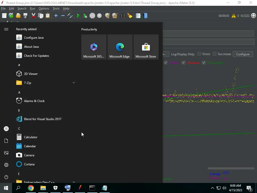257x193 pixels.
Task: Stop the running test
Action: (x=92, y=16)
